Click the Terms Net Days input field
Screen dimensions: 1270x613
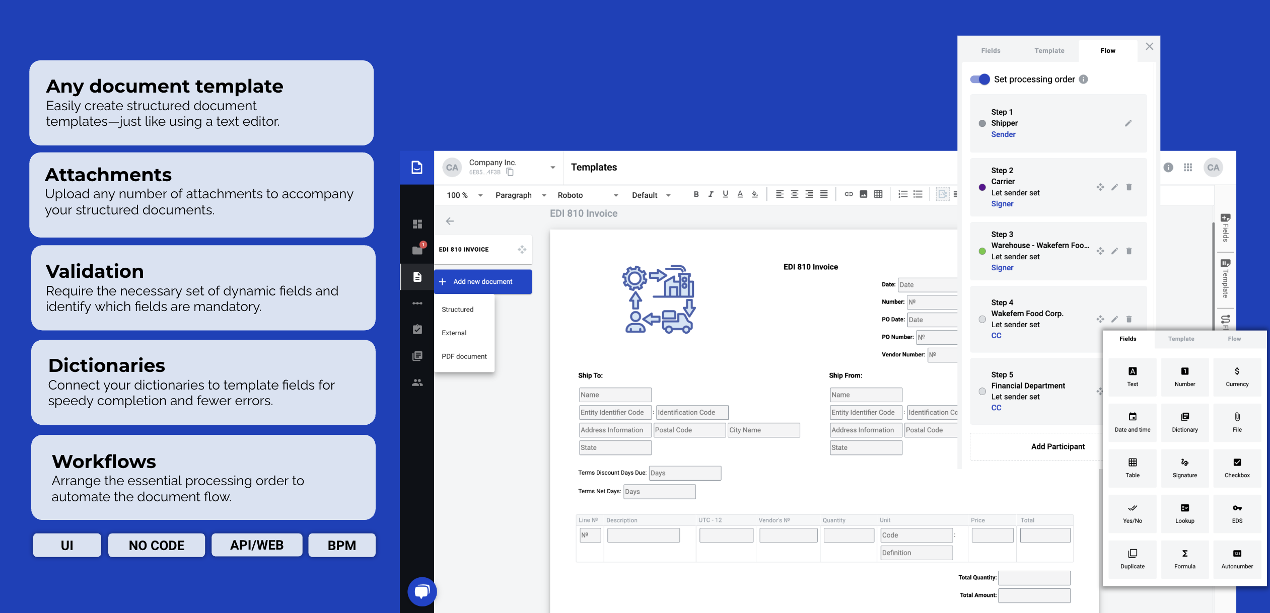pyautogui.click(x=659, y=492)
